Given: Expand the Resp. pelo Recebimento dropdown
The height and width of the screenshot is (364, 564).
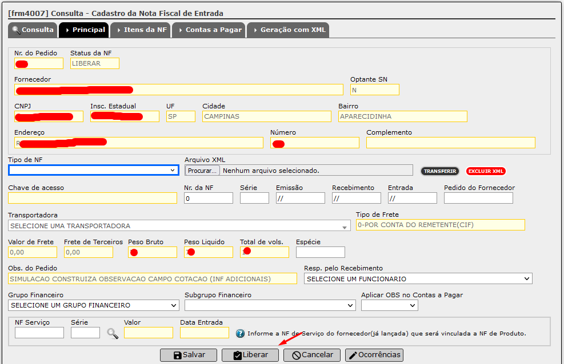Looking at the screenshot, I should 418,279.
